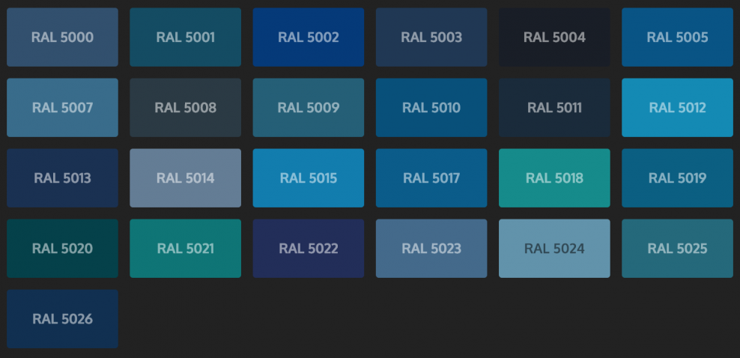The height and width of the screenshot is (358, 740).
Task: Select the turquoise RAL 5018 swatch
Action: point(554,178)
